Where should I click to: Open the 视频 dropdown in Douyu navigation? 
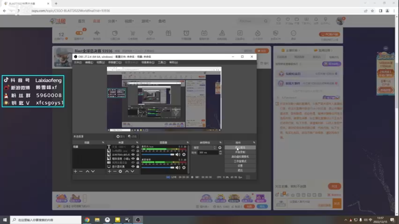129,21
